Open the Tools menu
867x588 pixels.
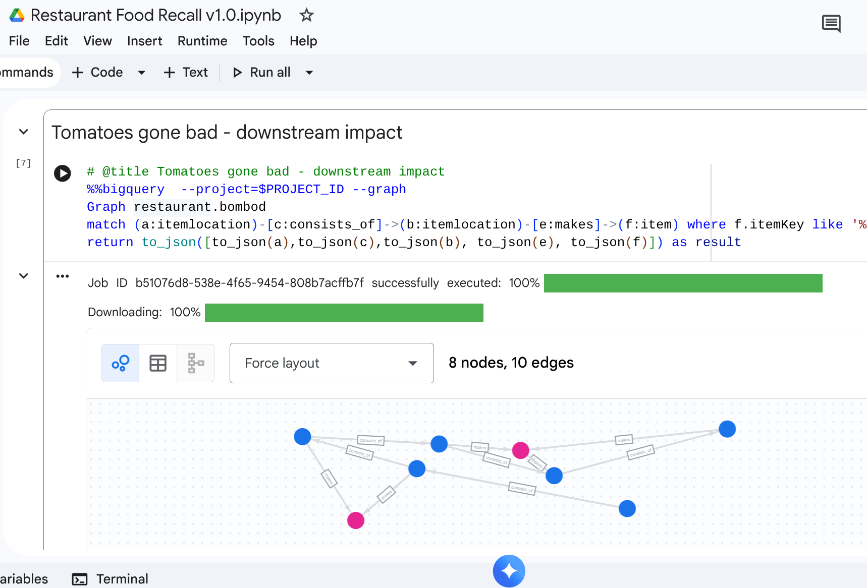point(258,41)
